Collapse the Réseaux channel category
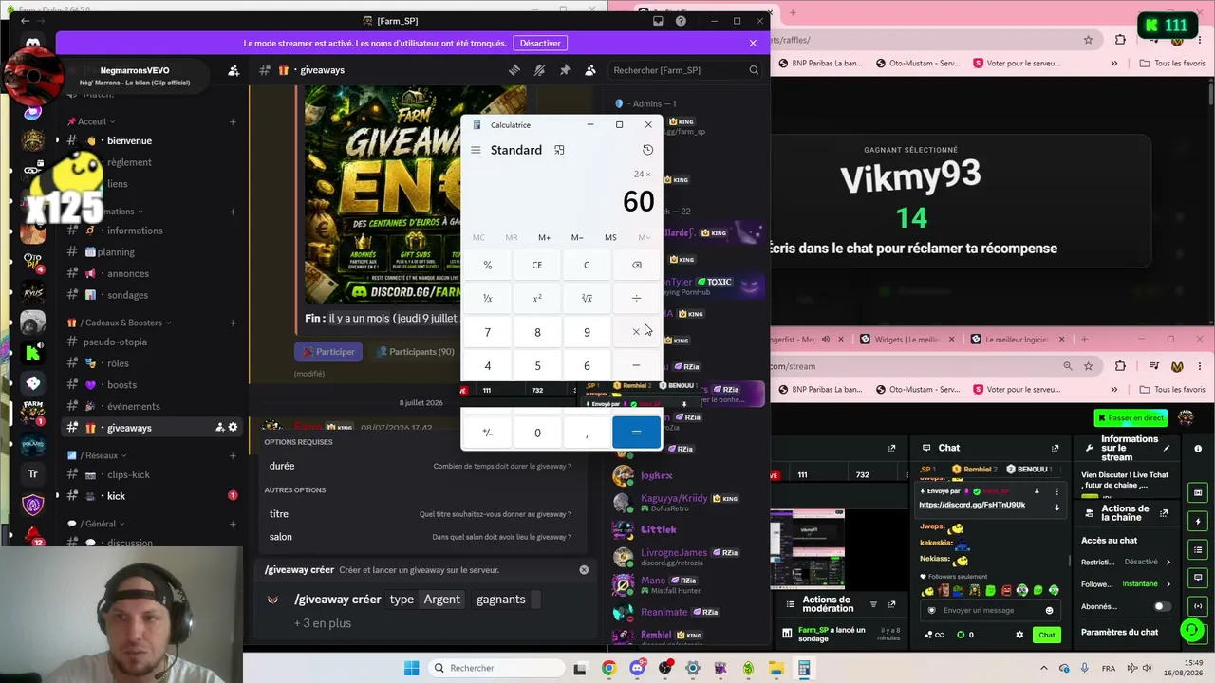This screenshot has height=683, width=1215. (98, 455)
